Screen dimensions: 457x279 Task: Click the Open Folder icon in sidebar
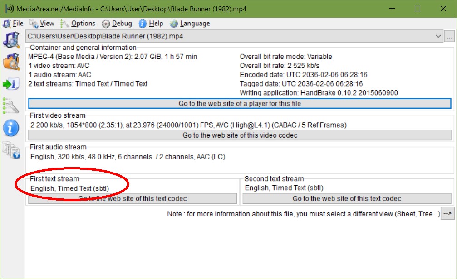click(11, 62)
